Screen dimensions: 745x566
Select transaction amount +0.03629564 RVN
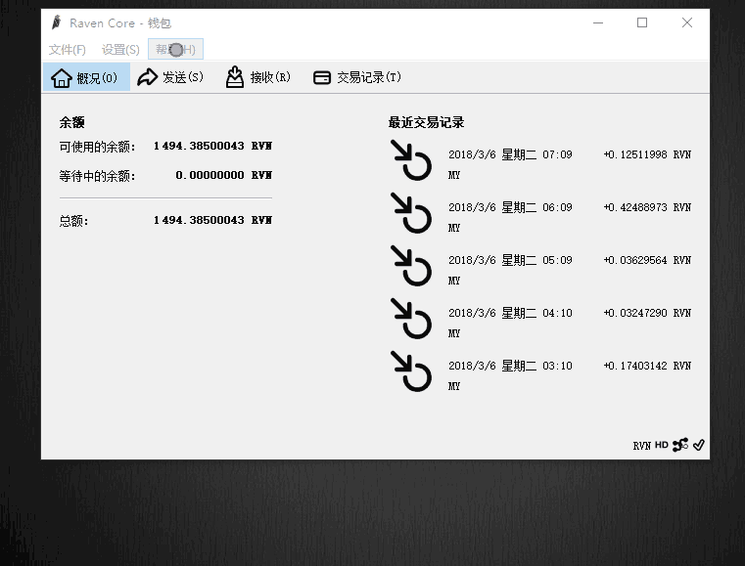coord(647,260)
